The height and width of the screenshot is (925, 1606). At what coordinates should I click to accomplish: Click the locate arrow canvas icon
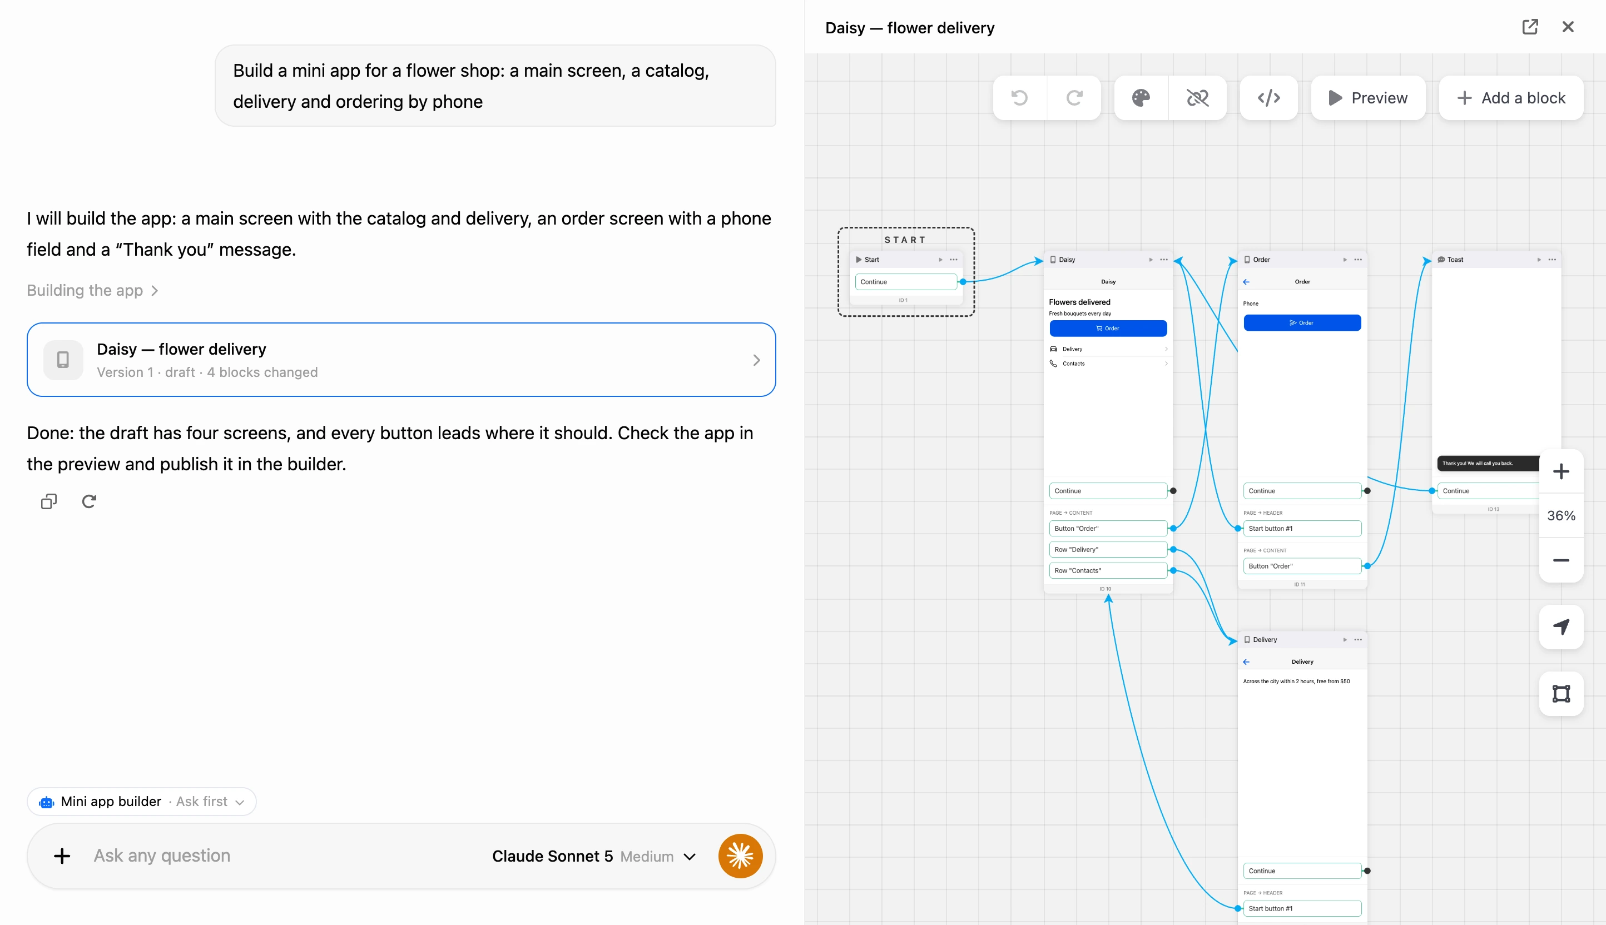pyautogui.click(x=1561, y=627)
